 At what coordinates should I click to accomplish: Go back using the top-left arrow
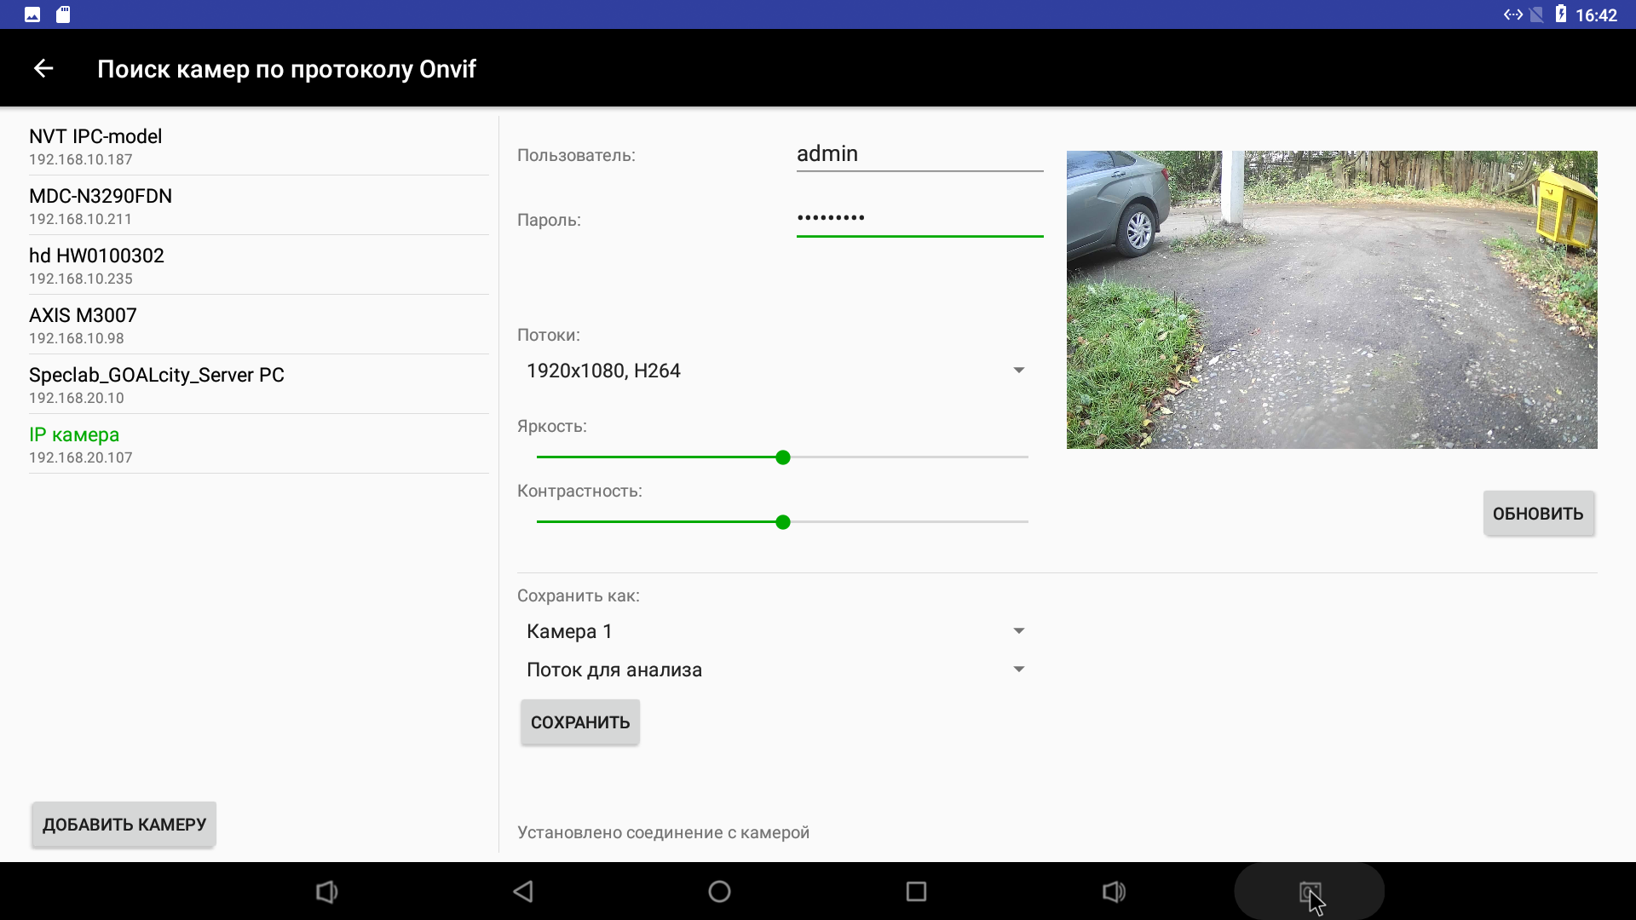[x=43, y=68]
